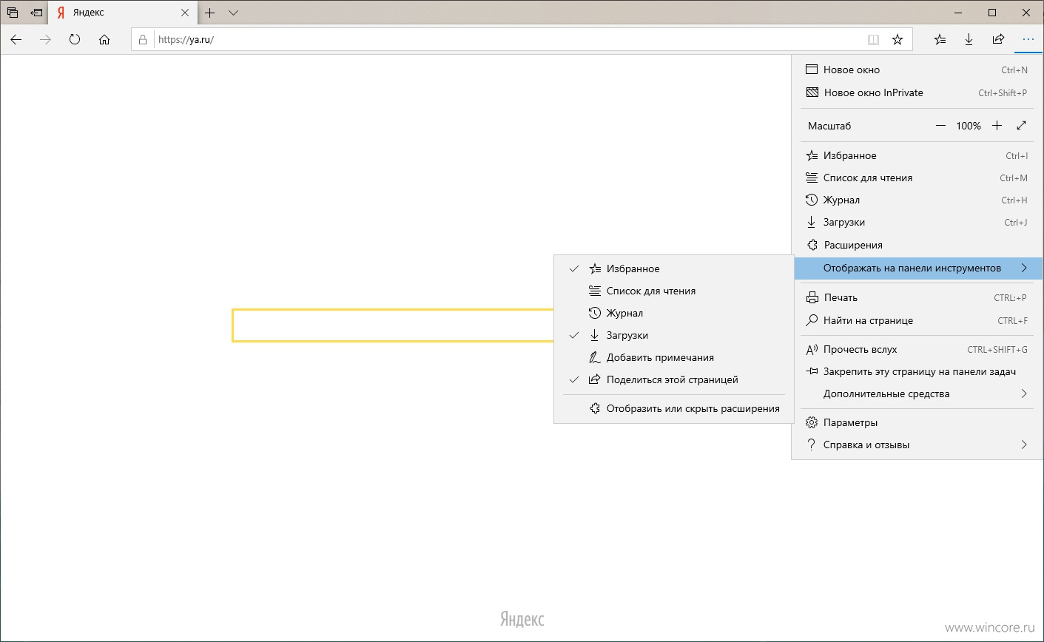Open the home page via home icon
Viewport: 1044px width, 642px height.
[x=104, y=40]
